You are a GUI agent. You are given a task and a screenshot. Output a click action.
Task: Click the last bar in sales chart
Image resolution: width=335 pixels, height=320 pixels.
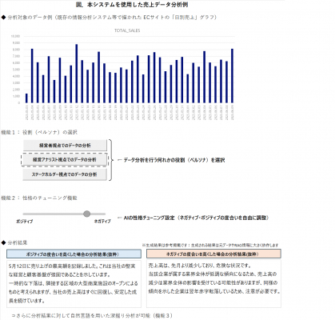click(x=232, y=76)
